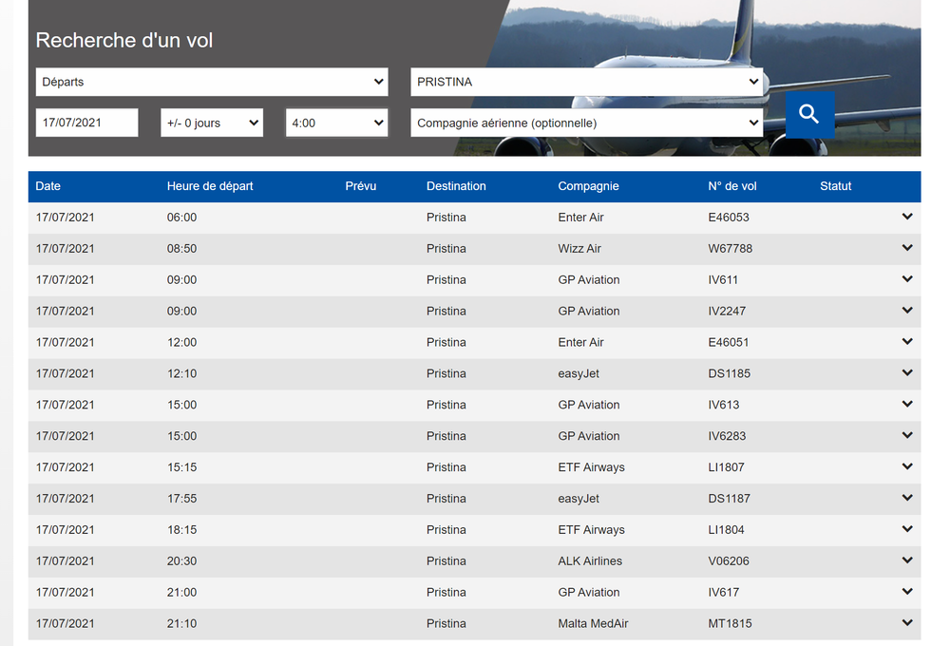Image resolution: width=931 pixels, height=646 pixels.
Task: Expand the Wizz Air W67788 row
Action: coord(907,249)
